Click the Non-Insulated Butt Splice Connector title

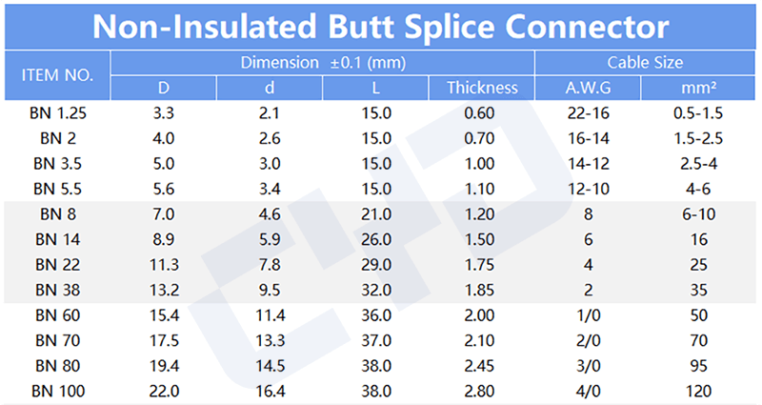(x=381, y=26)
